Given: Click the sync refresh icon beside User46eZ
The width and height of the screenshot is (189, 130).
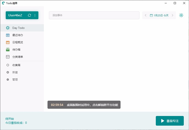Looking at the screenshot, I should (29, 15).
